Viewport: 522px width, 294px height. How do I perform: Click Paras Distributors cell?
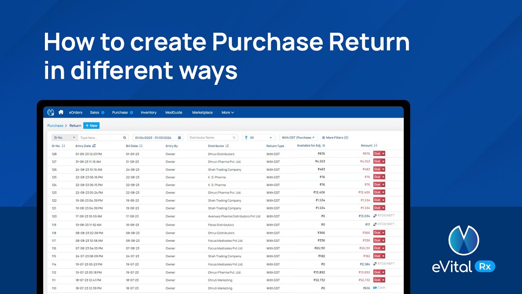(221, 225)
